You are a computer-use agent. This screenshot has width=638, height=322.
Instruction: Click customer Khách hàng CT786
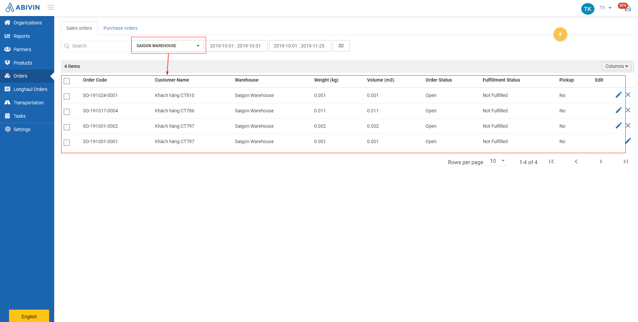click(x=175, y=111)
